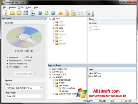The image size is (138, 104).
Task: Select the casper folder
Action: pos(60,25)
